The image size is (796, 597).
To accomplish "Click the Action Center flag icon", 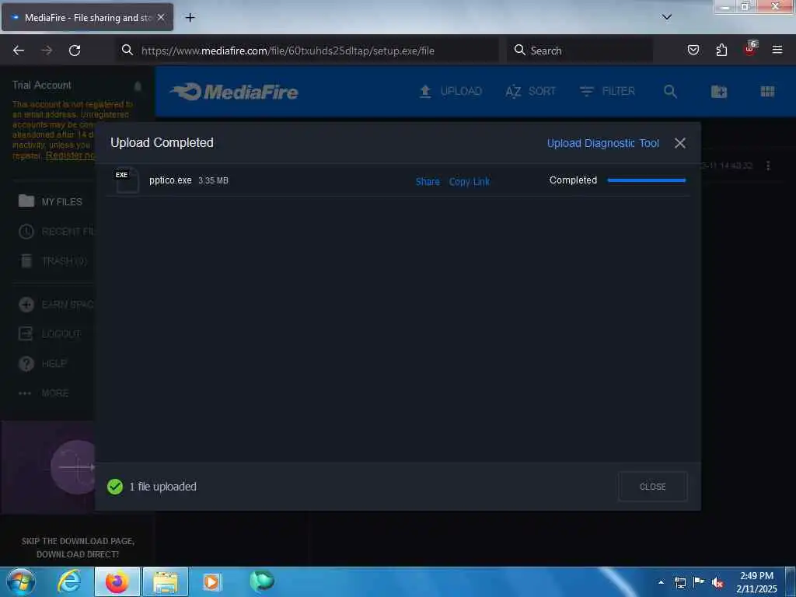I will point(699,582).
